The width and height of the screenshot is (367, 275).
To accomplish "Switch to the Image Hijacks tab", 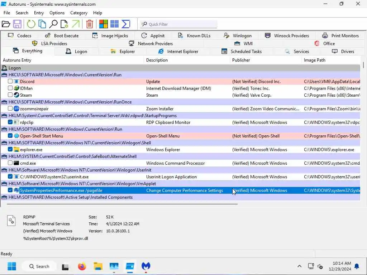I will click(110, 35).
